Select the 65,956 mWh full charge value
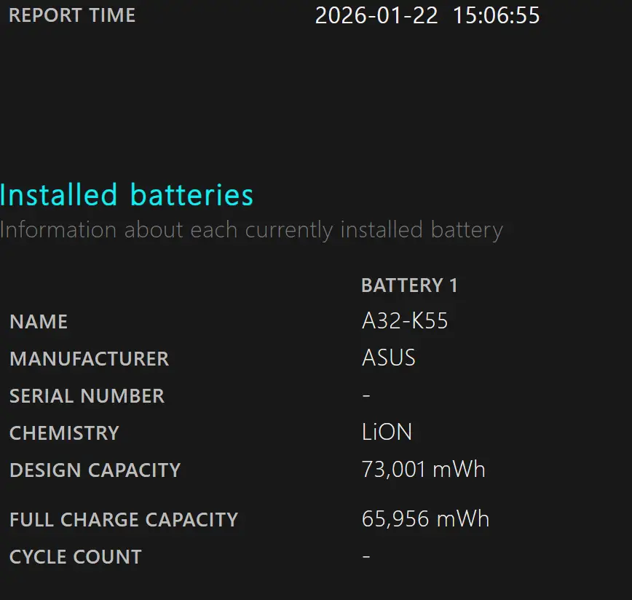Screen dimensions: 632x600 (425, 519)
